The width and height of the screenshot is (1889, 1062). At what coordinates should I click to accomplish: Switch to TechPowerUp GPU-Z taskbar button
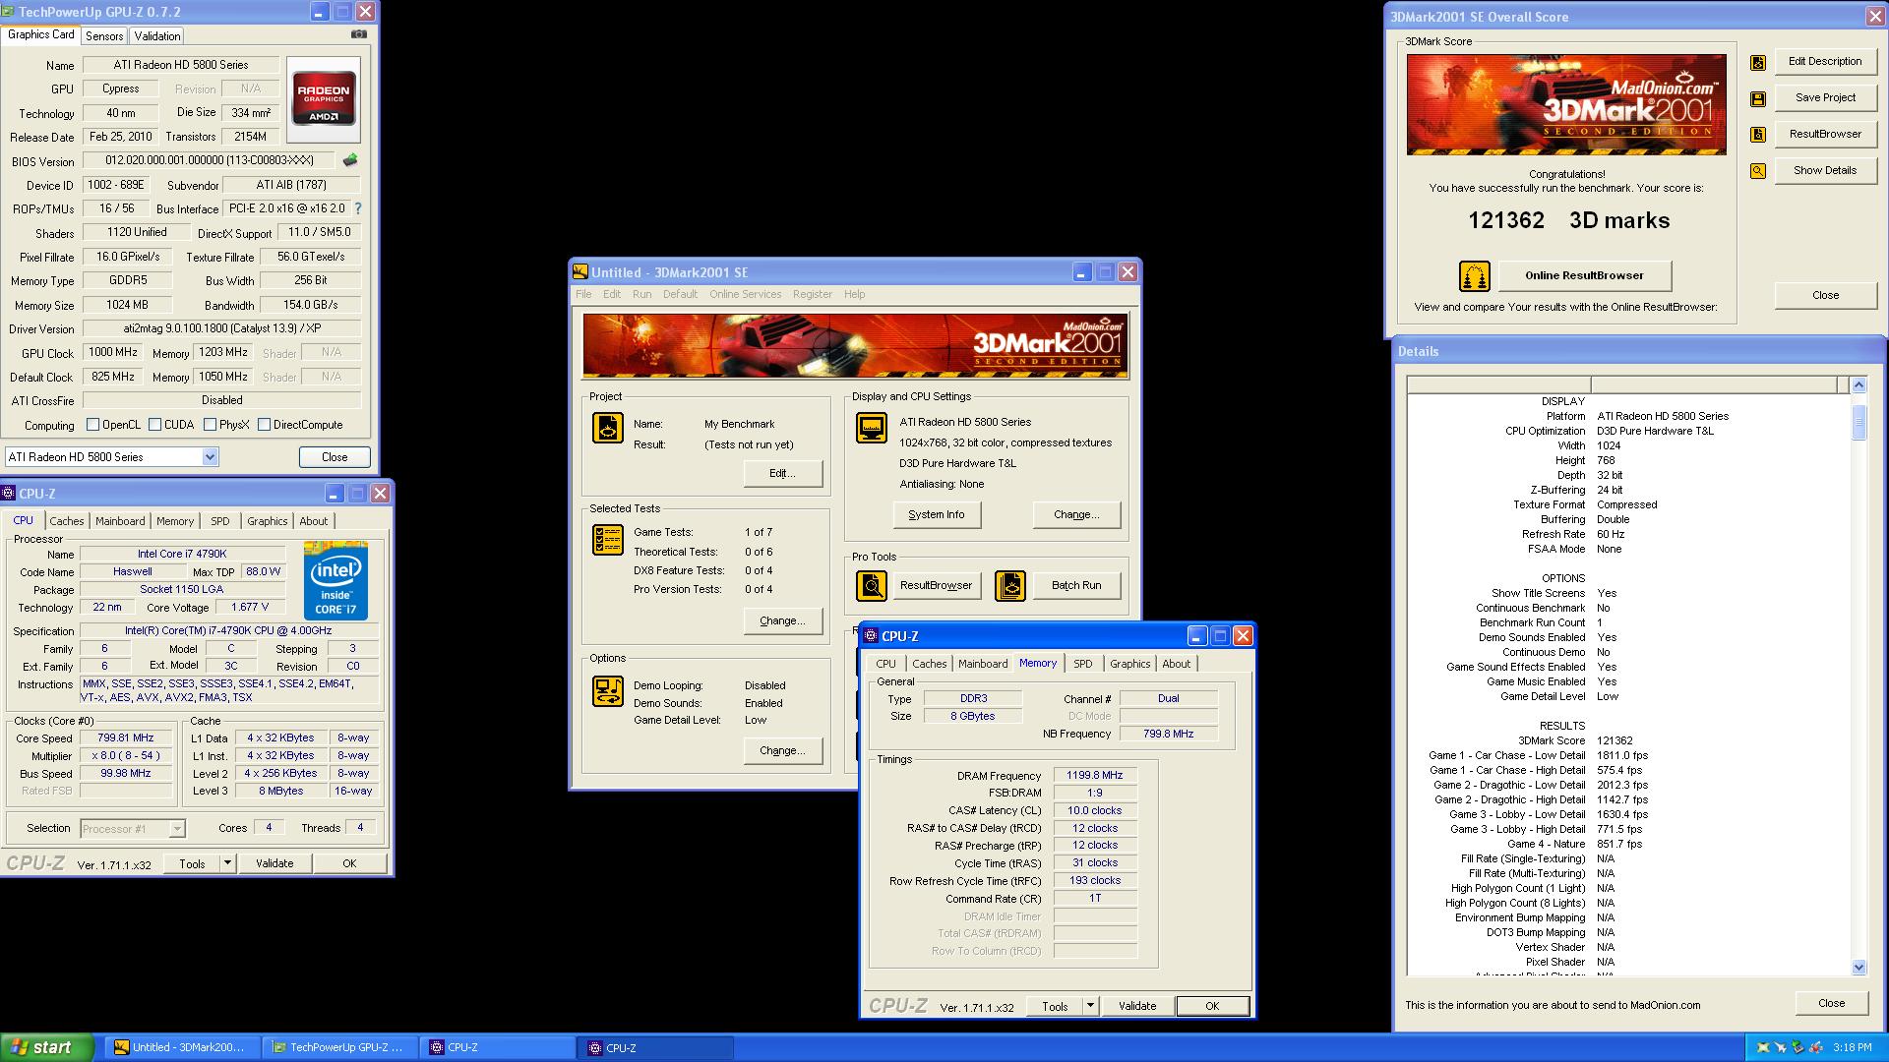(x=339, y=1048)
